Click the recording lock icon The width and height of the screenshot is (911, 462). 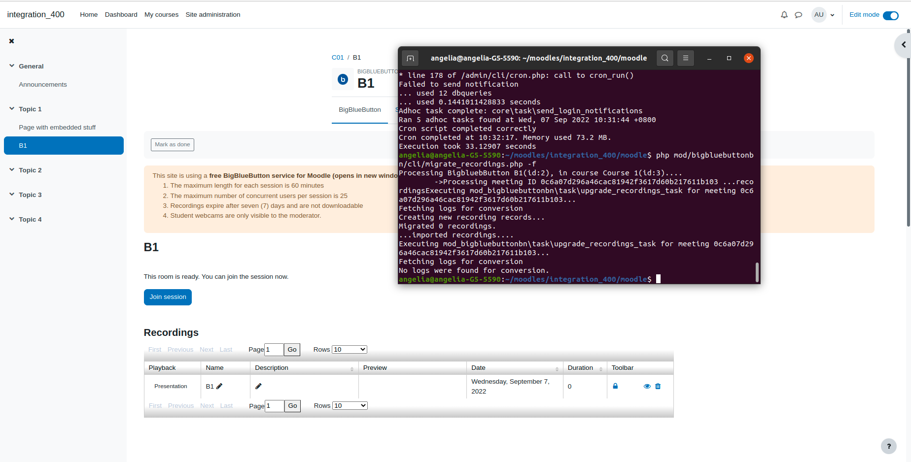click(615, 386)
